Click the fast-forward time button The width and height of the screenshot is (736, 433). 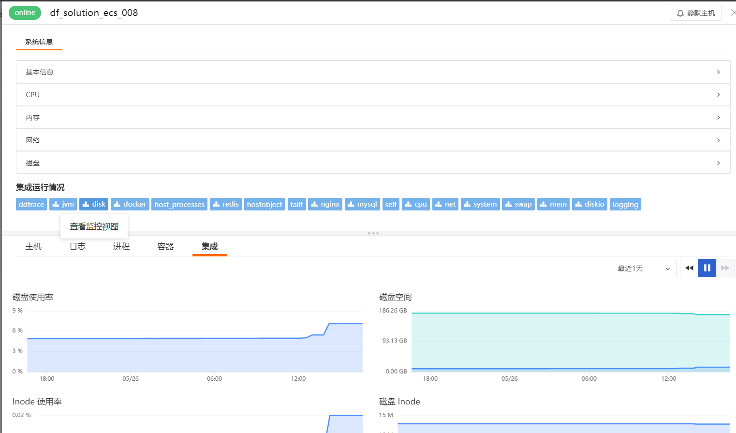point(725,268)
